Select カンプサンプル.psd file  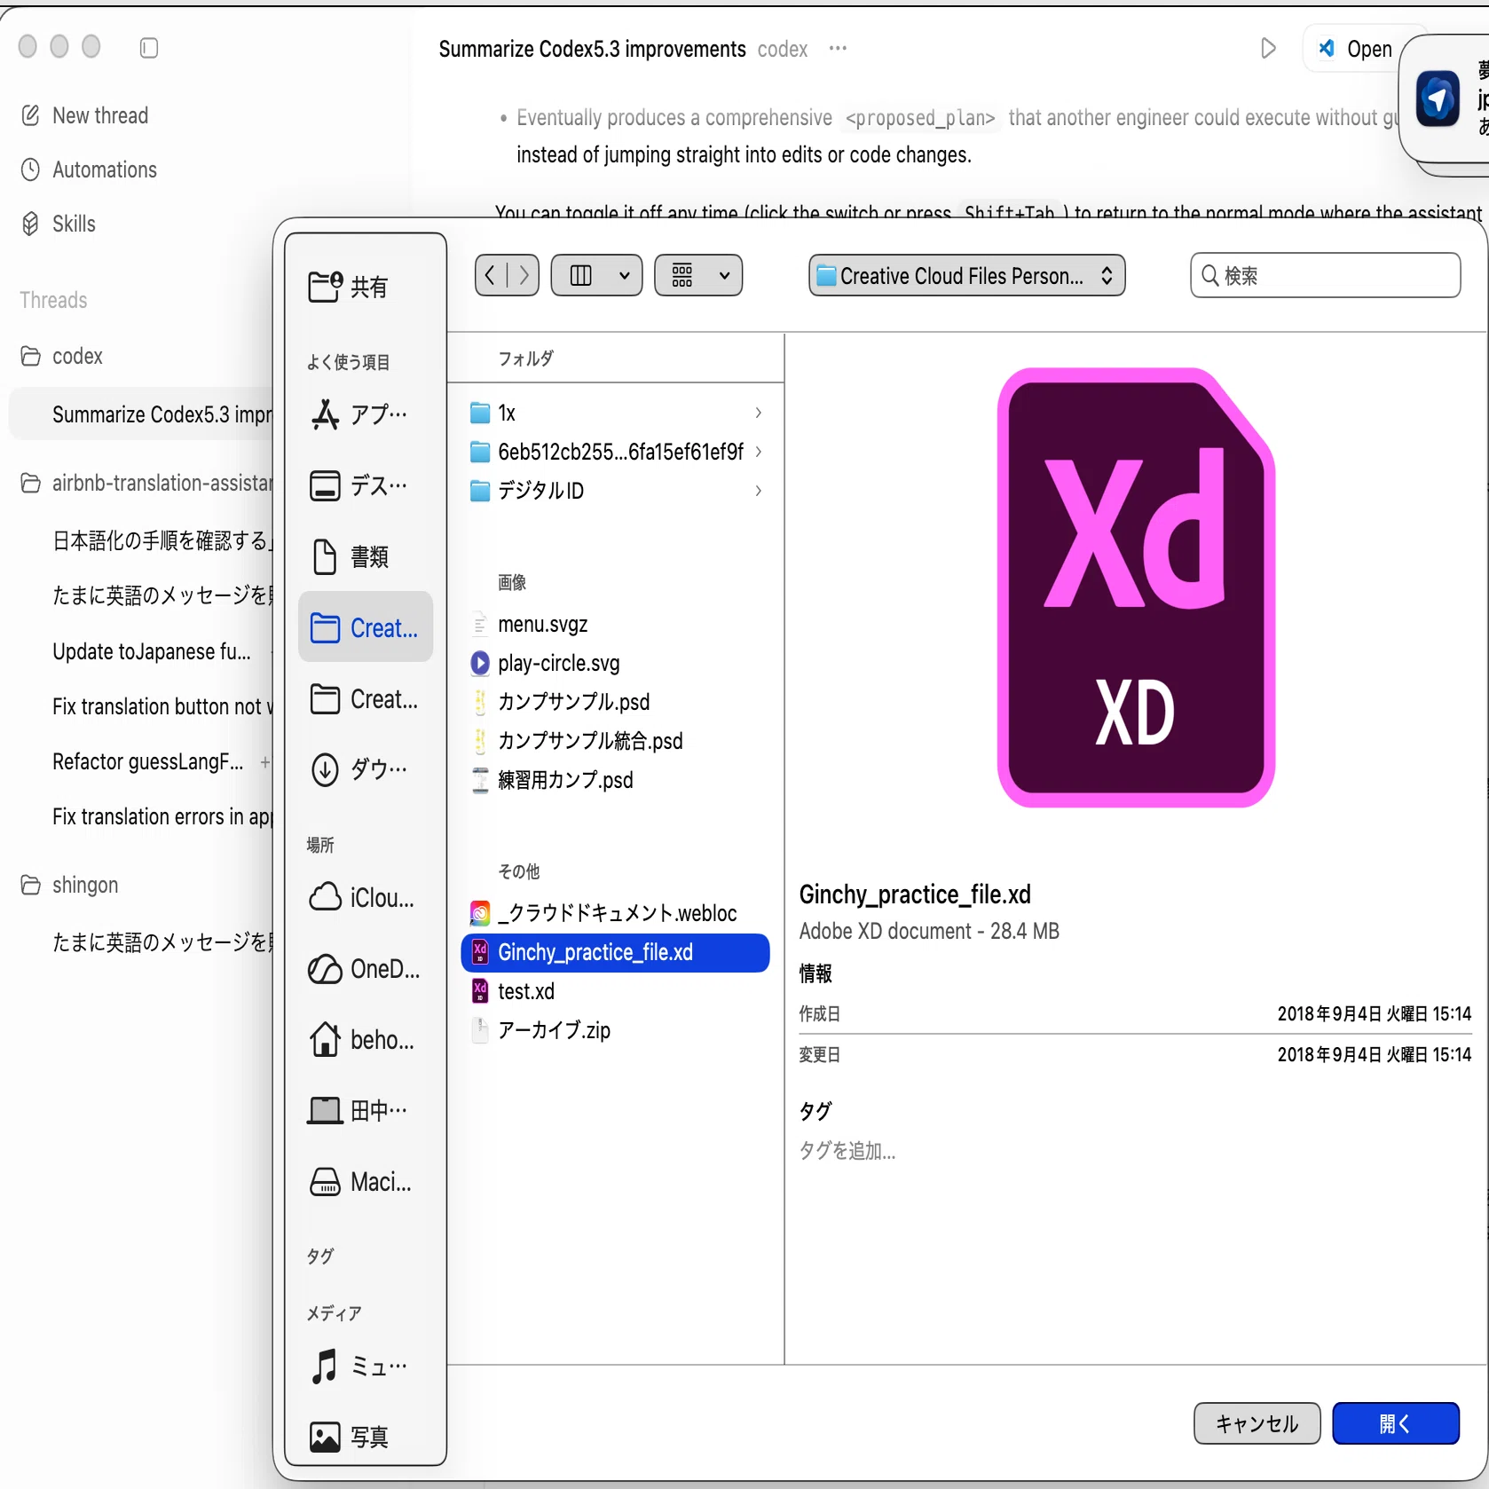[616, 702]
